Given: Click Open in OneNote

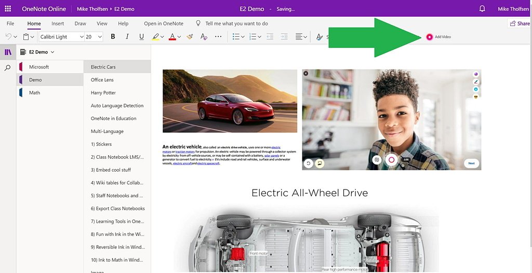Looking at the screenshot, I should click(x=164, y=23).
